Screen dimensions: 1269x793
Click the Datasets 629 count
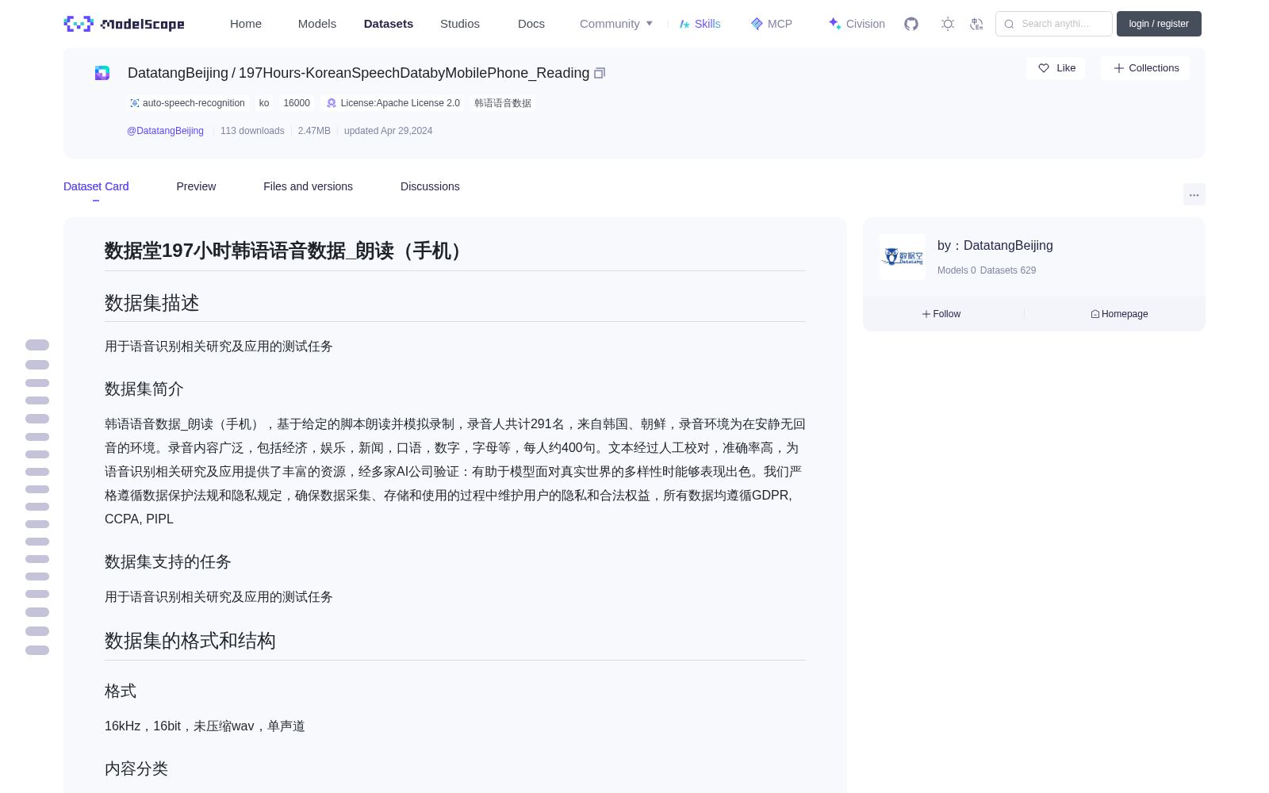coord(1008,270)
